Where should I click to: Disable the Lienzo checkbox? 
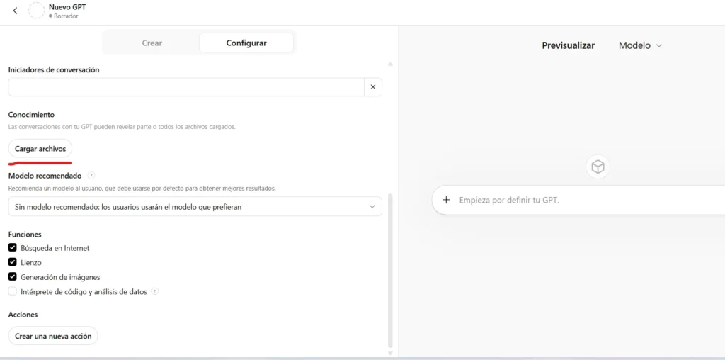(13, 262)
